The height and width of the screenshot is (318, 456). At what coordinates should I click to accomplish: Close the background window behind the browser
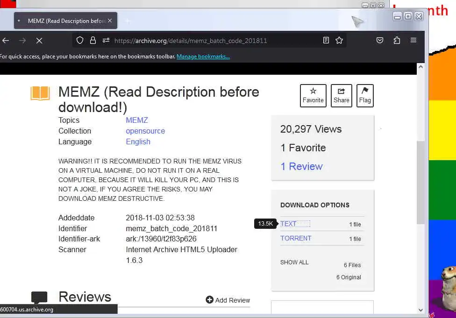[x=381, y=5]
